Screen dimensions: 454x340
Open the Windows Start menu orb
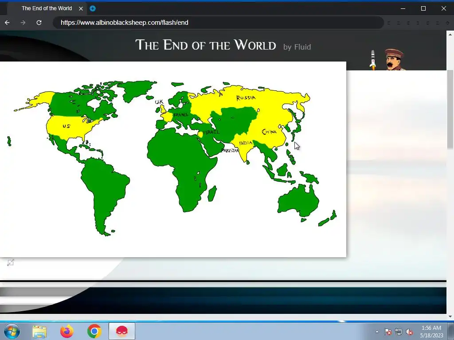pyautogui.click(x=12, y=331)
